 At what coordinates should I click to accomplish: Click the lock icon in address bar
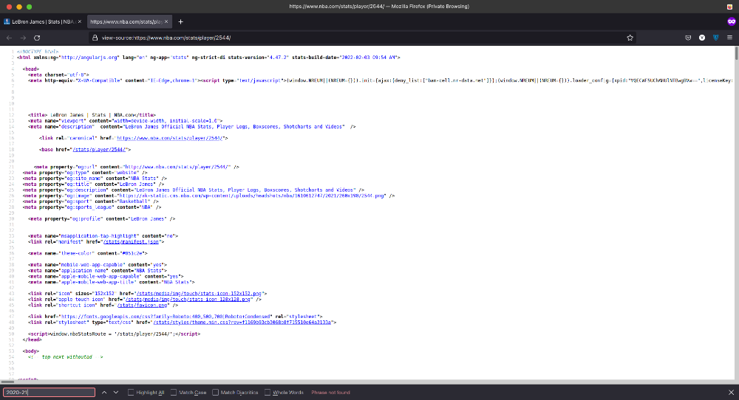95,38
